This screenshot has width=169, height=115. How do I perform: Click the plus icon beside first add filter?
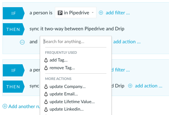[x=101, y=13]
